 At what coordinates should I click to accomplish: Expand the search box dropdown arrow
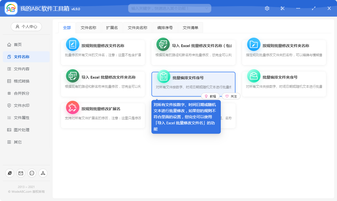(x=206, y=8)
